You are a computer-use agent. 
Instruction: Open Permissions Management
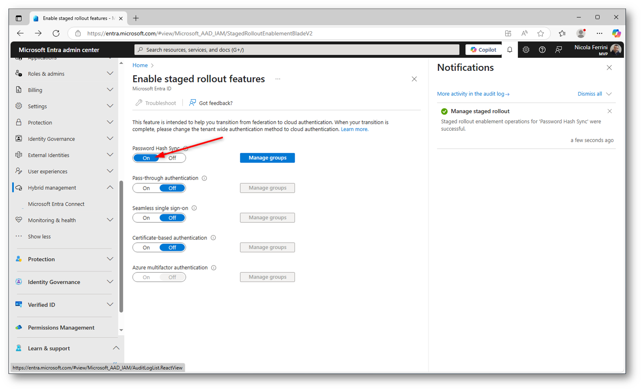point(61,328)
